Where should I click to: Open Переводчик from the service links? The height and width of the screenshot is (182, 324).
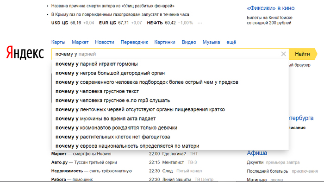click(x=134, y=42)
